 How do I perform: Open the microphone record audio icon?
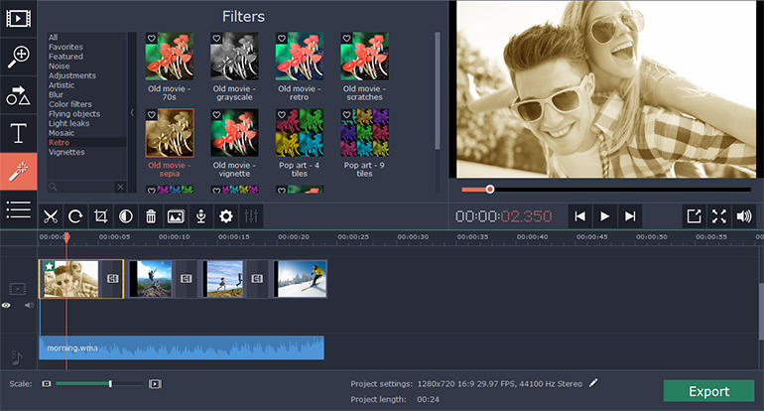(200, 216)
